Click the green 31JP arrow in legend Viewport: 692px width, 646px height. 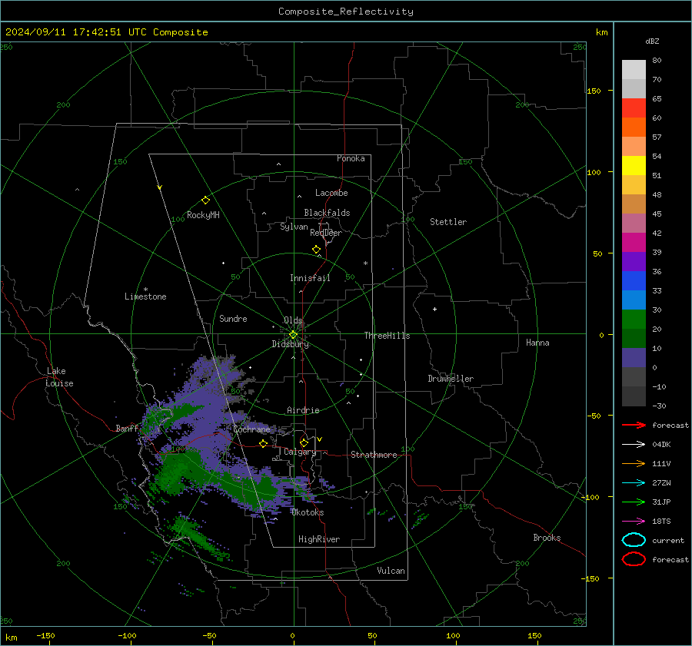coord(634,502)
